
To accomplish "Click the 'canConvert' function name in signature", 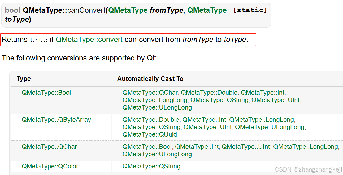I will (86, 10).
